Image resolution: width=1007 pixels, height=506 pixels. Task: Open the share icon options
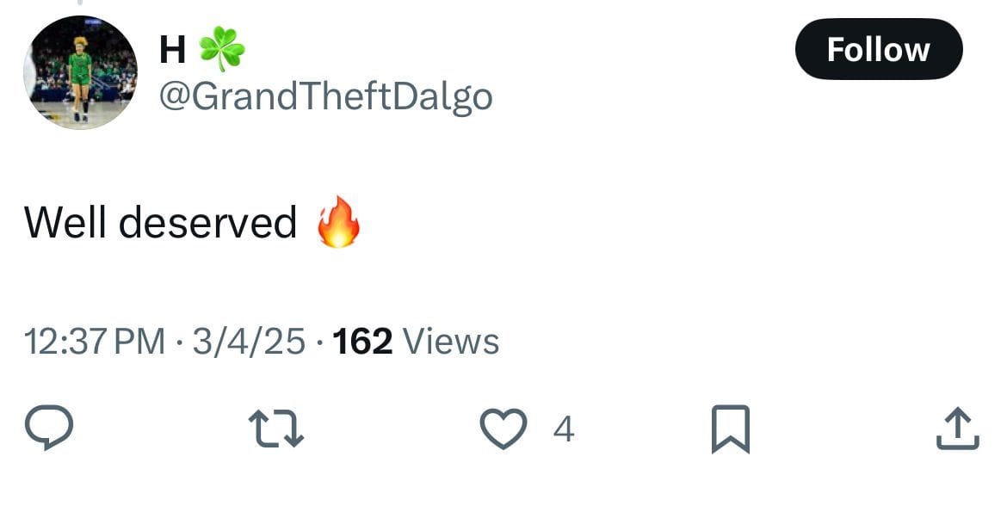(x=957, y=429)
